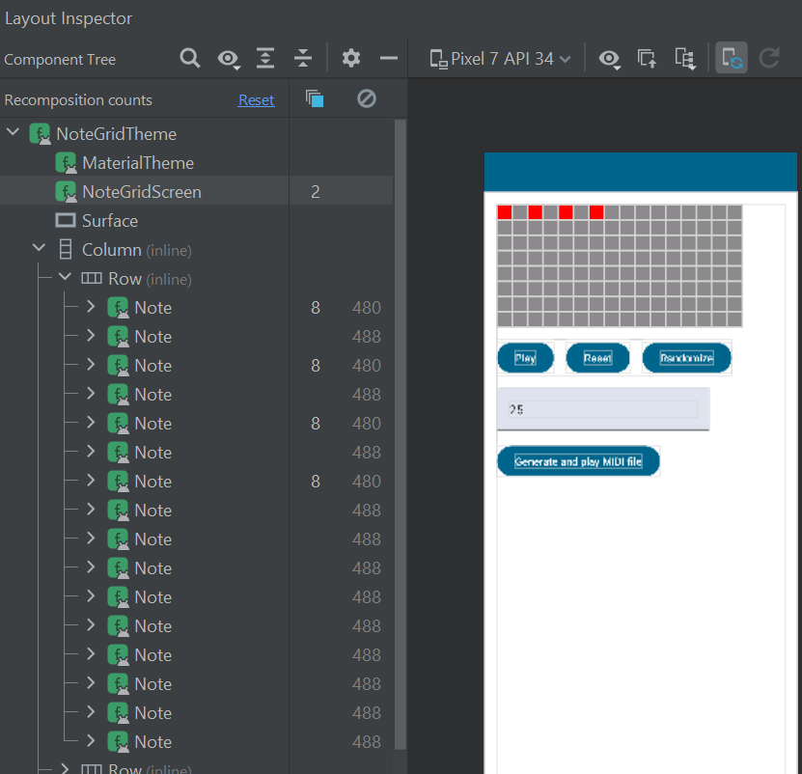Open the device view options eye menu
Image resolution: width=802 pixels, height=774 pixels.
click(x=609, y=59)
